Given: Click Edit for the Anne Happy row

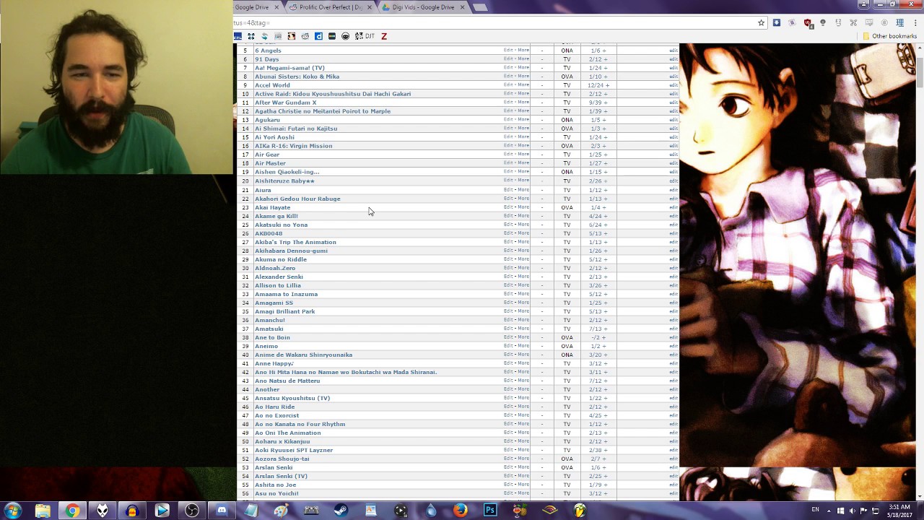Looking at the screenshot, I should pos(508,363).
